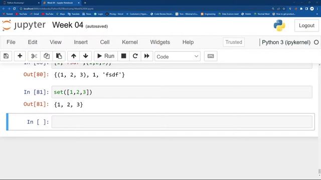The height and width of the screenshot is (180, 321).
Task: Click the Logout button
Action: click(306, 25)
